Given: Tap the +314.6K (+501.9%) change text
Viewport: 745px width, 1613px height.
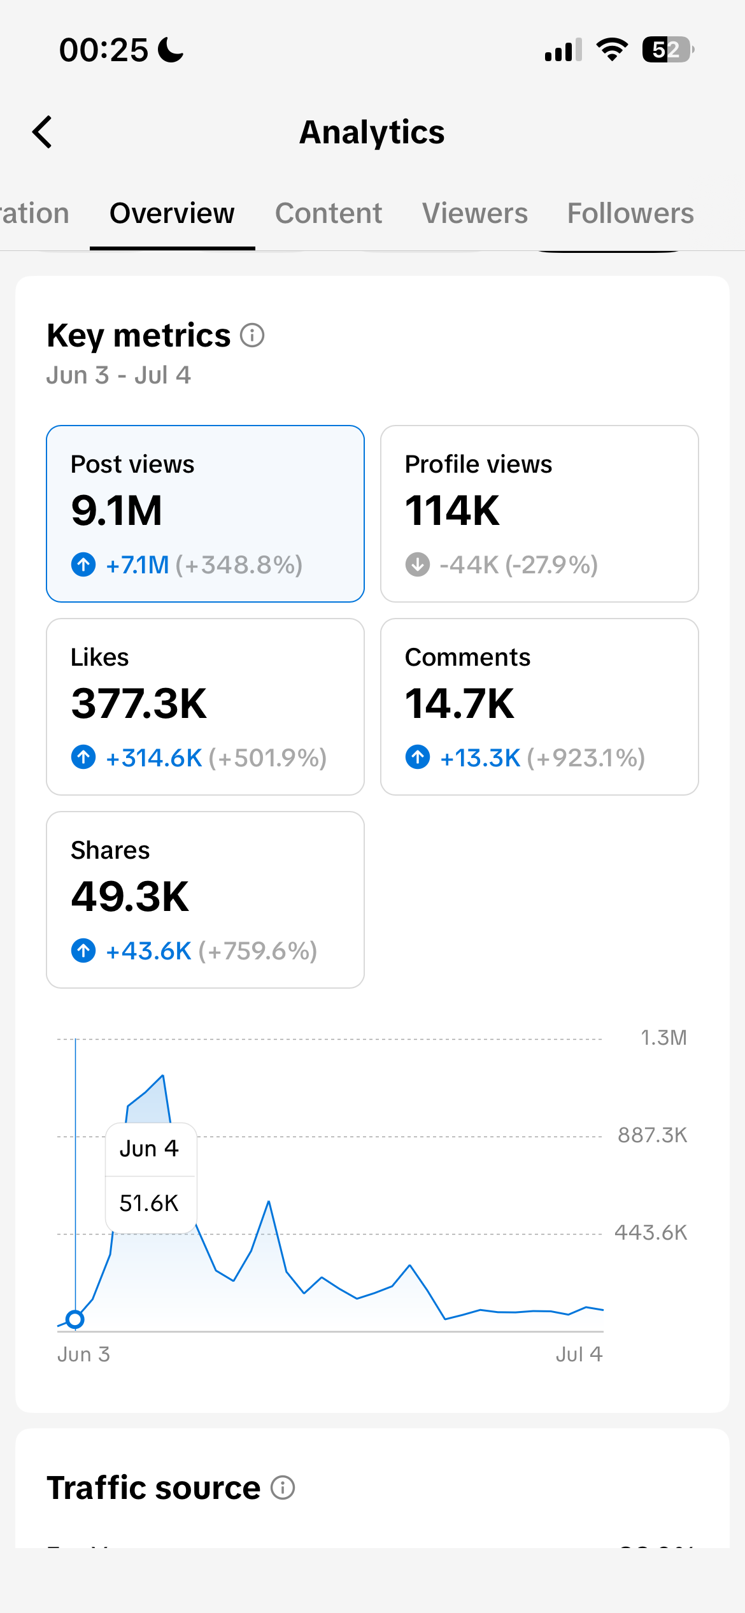Looking at the screenshot, I should 216,757.
